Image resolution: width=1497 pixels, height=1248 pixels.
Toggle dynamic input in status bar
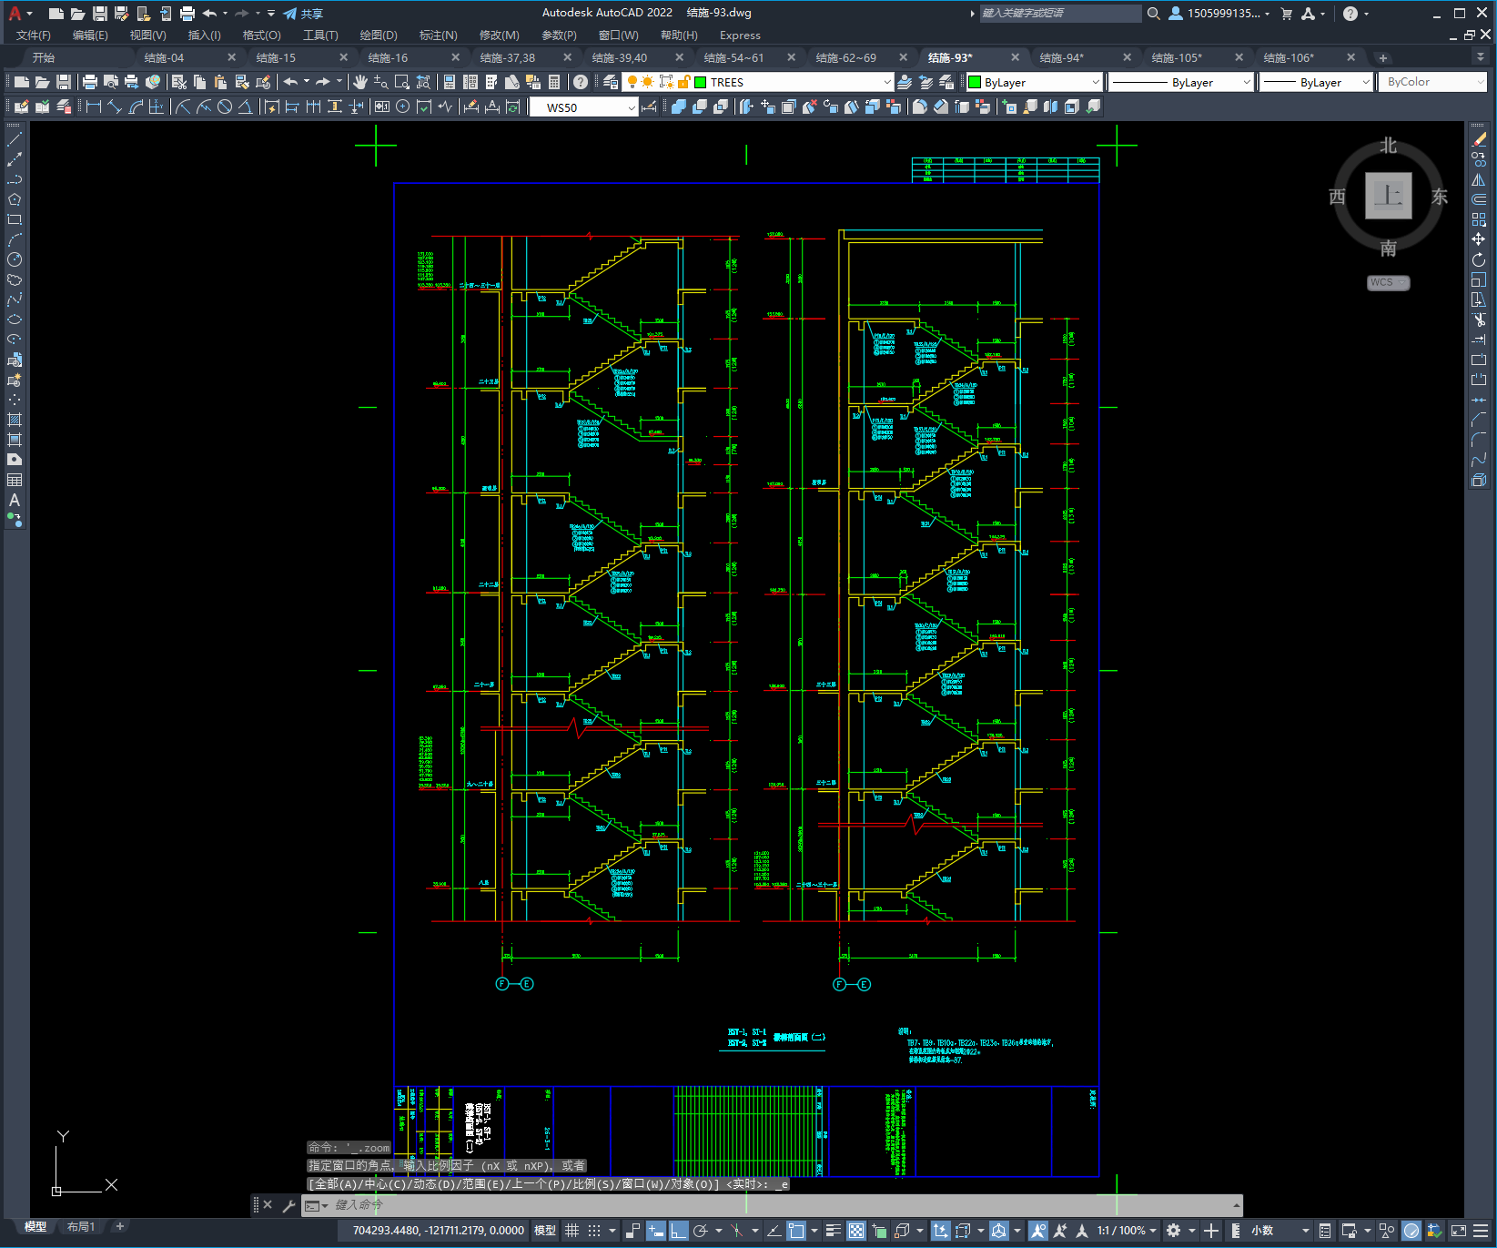655,1231
